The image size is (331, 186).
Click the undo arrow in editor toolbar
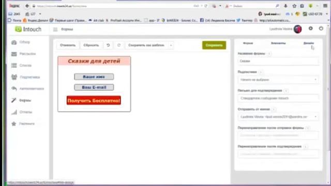[108, 45]
